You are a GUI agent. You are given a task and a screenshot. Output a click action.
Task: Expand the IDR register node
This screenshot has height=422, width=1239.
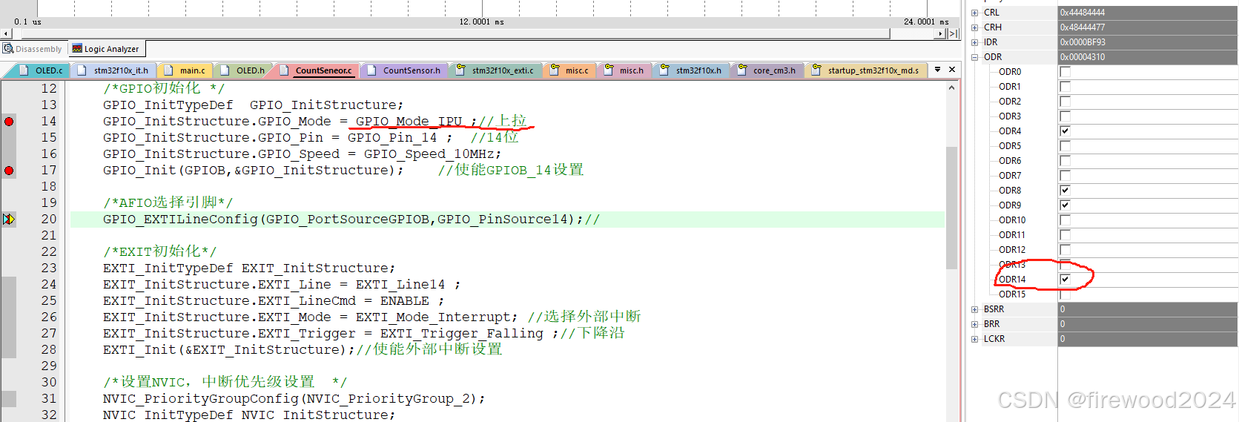[x=974, y=42]
